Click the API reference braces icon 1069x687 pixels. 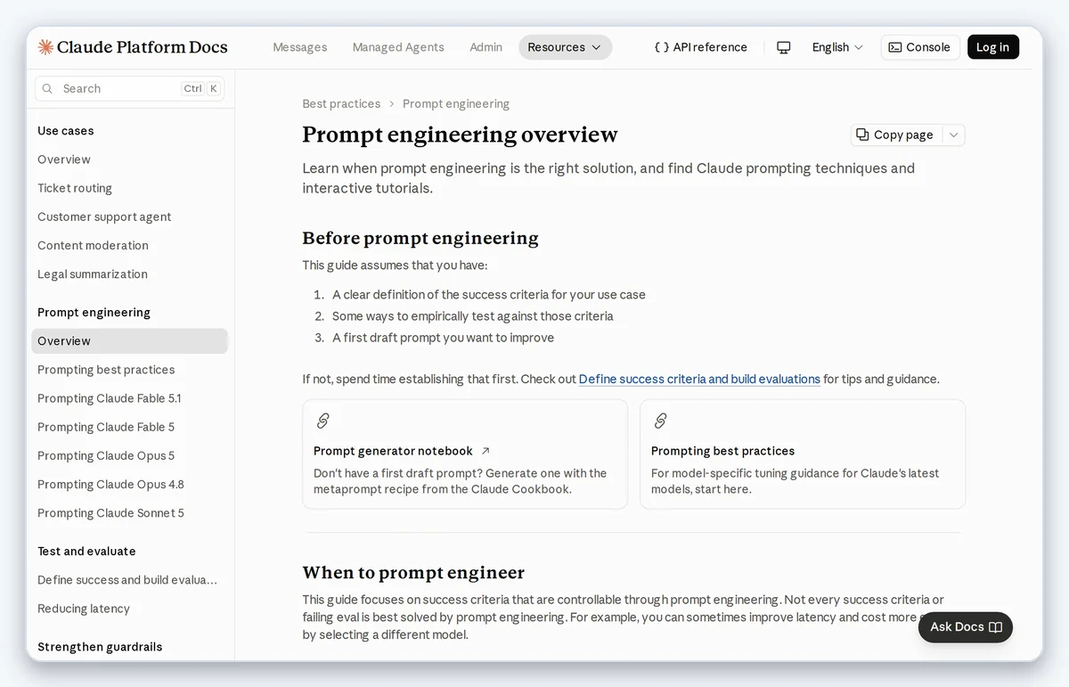click(661, 47)
